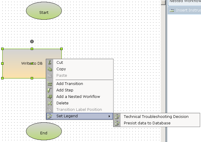Screen dimensions: 201x142
Task: Click the green X Delete icon
Action: point(50,103)
